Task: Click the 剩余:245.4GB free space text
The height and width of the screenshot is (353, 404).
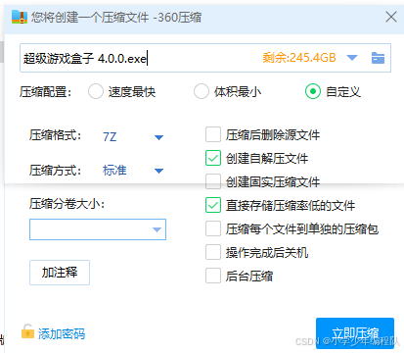Action: 299,58
